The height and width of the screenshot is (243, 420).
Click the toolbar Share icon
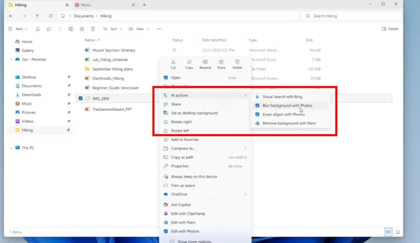click(82, 29)
